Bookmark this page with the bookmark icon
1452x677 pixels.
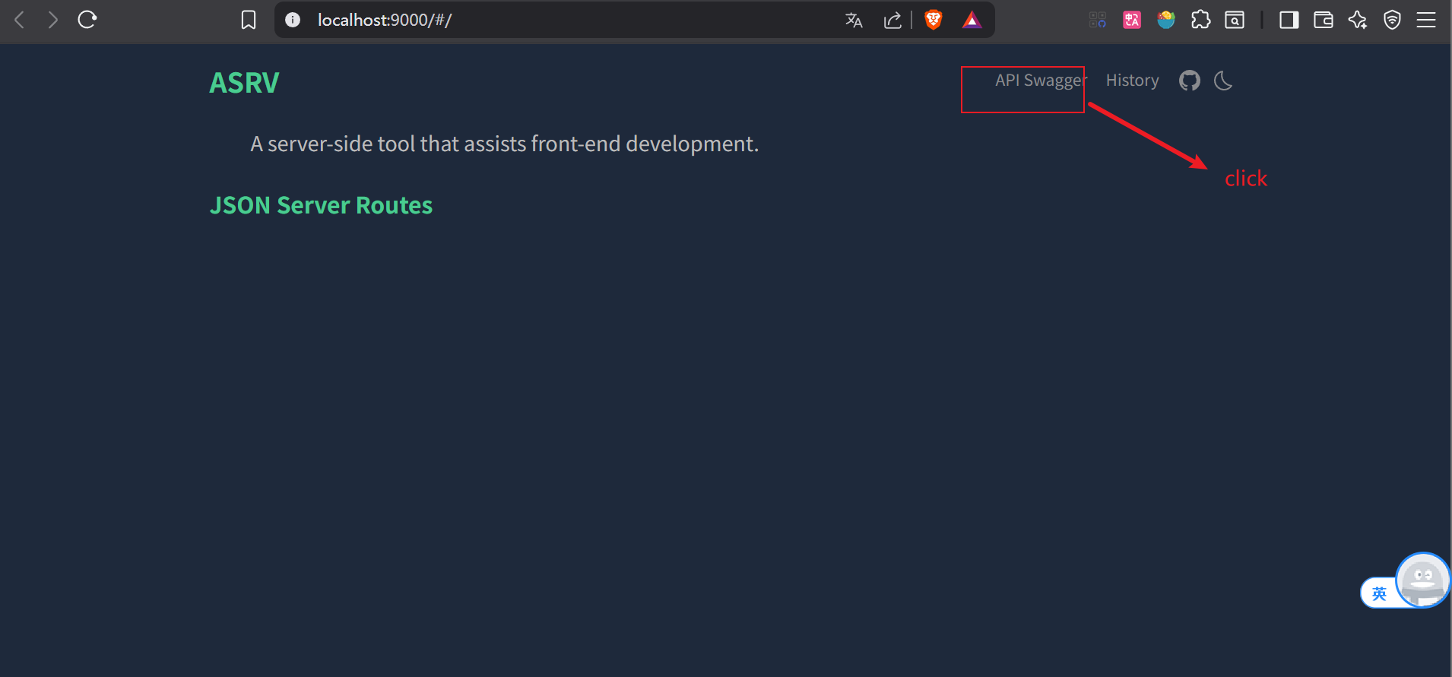(249, 20)
